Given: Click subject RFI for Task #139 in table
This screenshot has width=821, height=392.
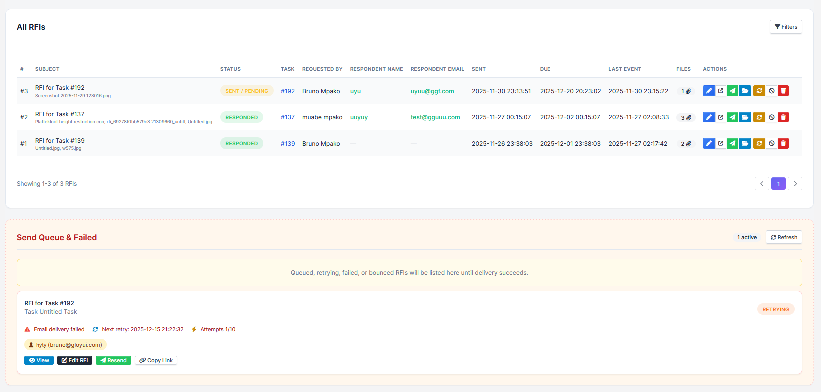Looking at the screenshot, I should pos(60,141).
